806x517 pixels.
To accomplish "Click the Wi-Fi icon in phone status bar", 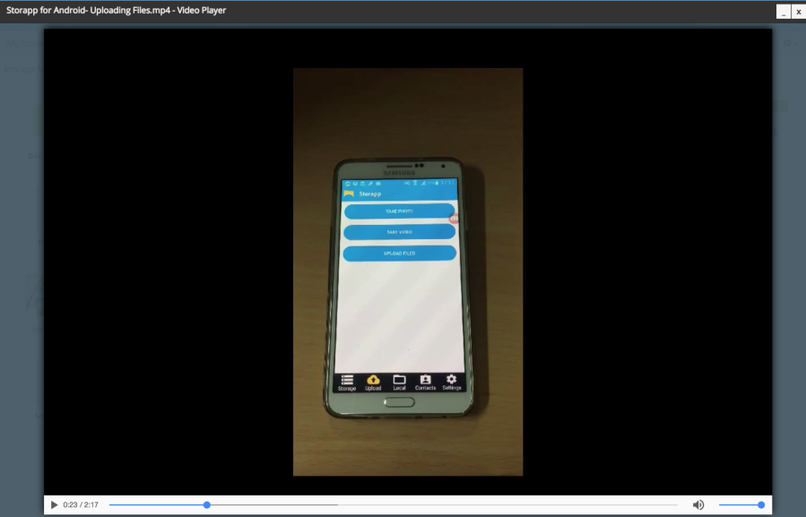I will tap(414, 182).
